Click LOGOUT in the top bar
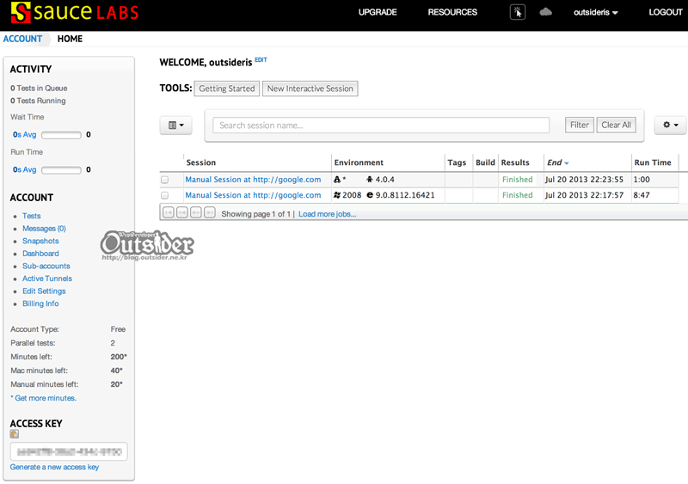Image resolution: width=688 pixels, height=484 pixels. pos(666,12)
